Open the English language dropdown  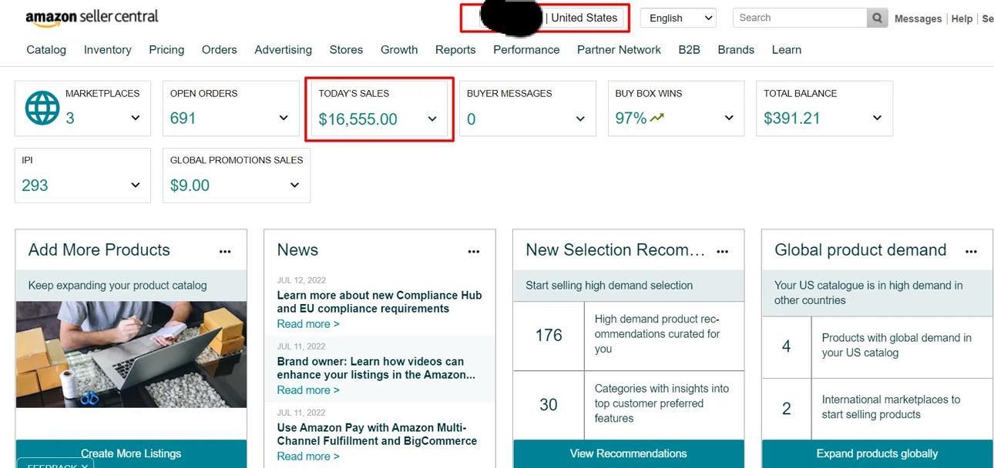point(678,18)
